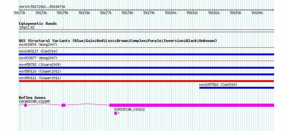This screenshot has height=131, width=283.
Task: Click the blue nsv1063127 gain bar
Action: (146, 54)
